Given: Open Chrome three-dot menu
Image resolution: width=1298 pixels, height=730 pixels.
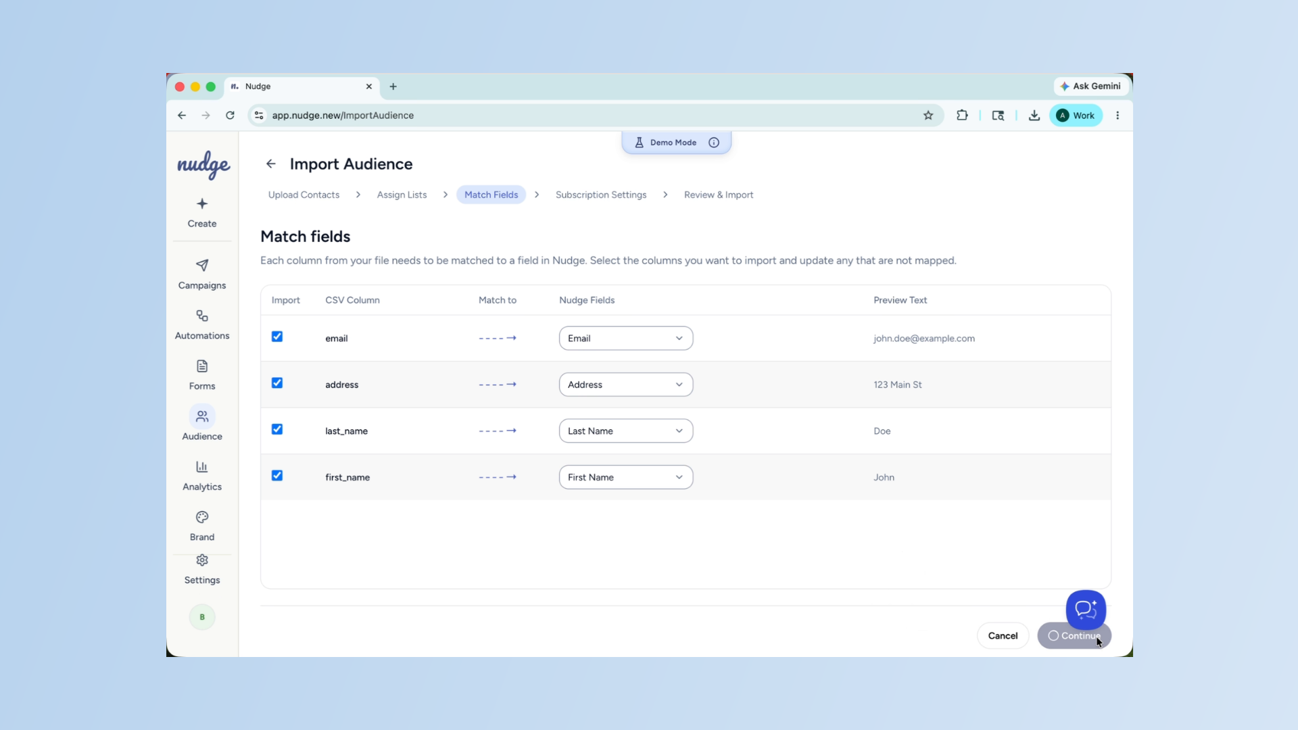Looking at the screenshot, I should pyautogui.click(x=1117, y=116).
